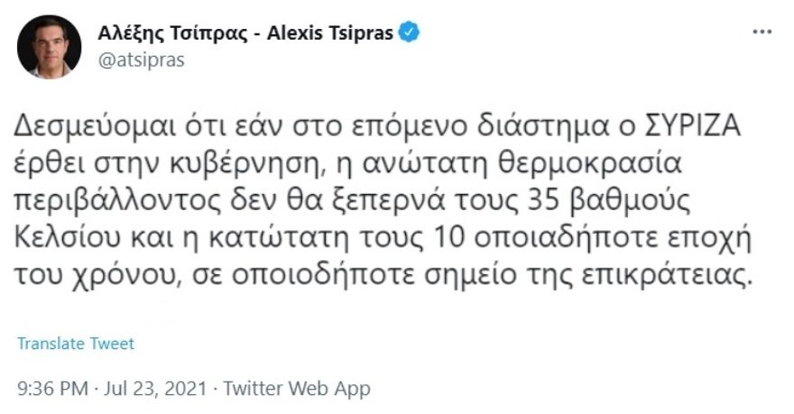Image resolution: width=794 pixels, height=414 pixels.
Task: Click the blue verified badge
Action: 411,33
